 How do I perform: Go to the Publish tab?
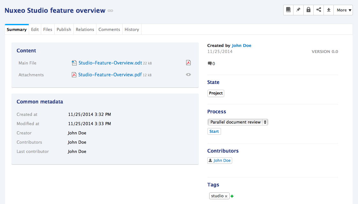[64, 29]
